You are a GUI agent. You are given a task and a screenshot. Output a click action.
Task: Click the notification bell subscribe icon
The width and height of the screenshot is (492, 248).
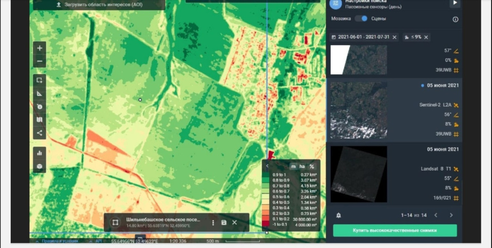click(x=339, y=215)
